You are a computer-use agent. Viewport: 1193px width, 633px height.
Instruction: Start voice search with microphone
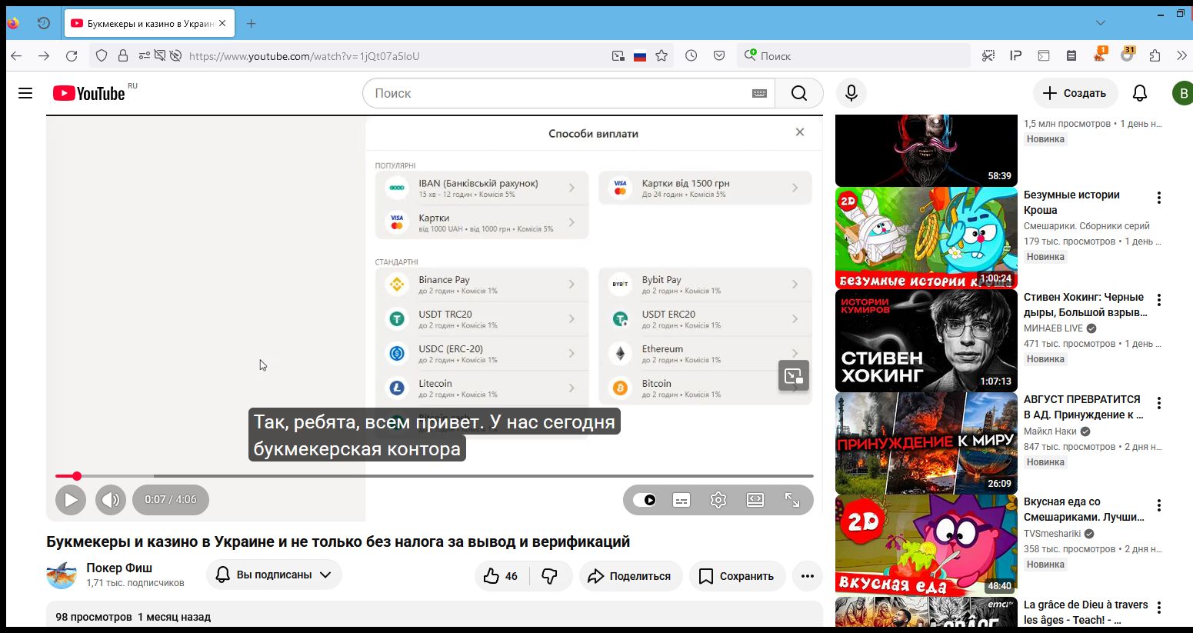tap(851, 93)
